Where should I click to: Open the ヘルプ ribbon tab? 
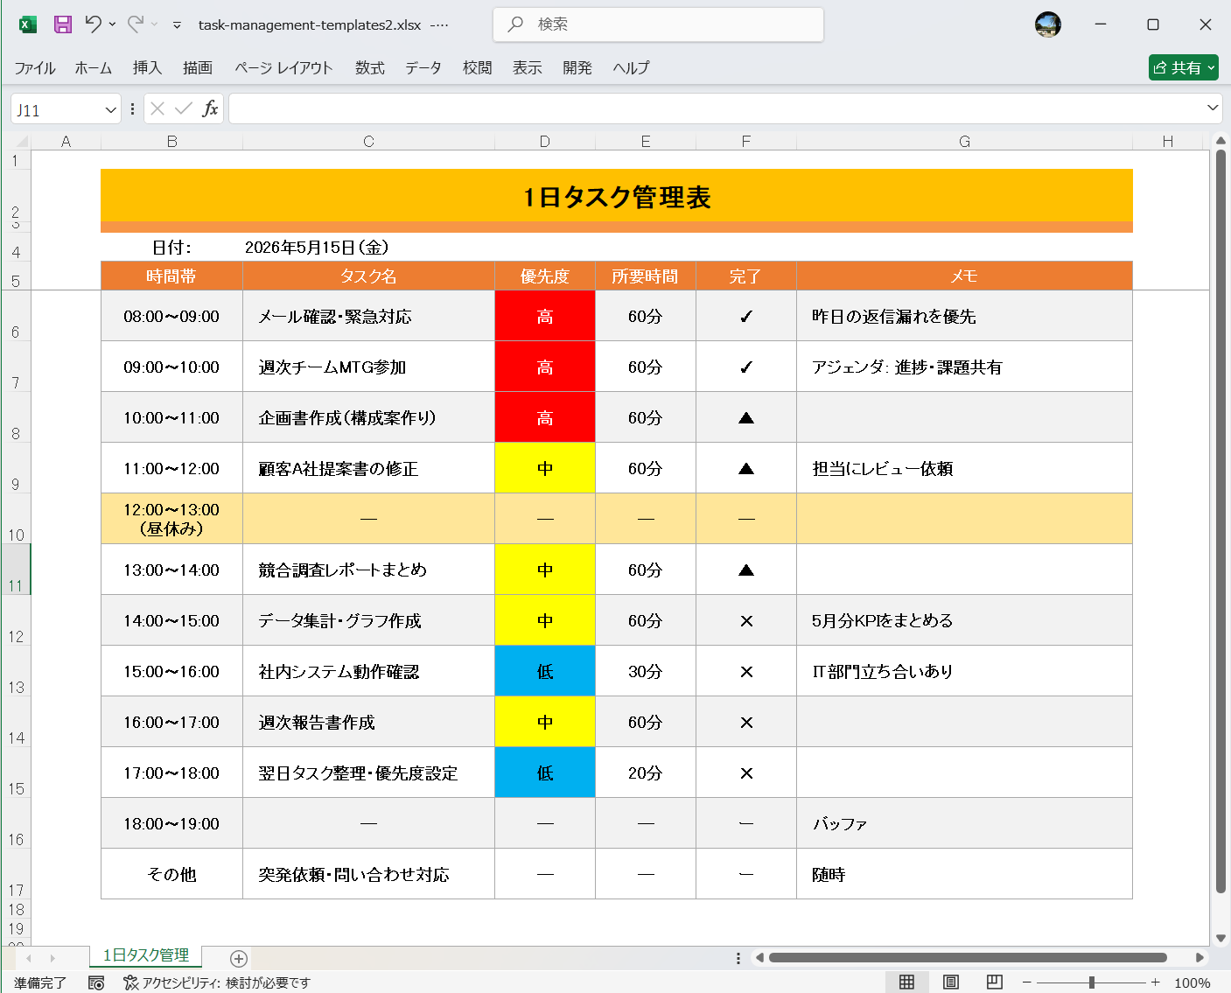coord(631,67)
